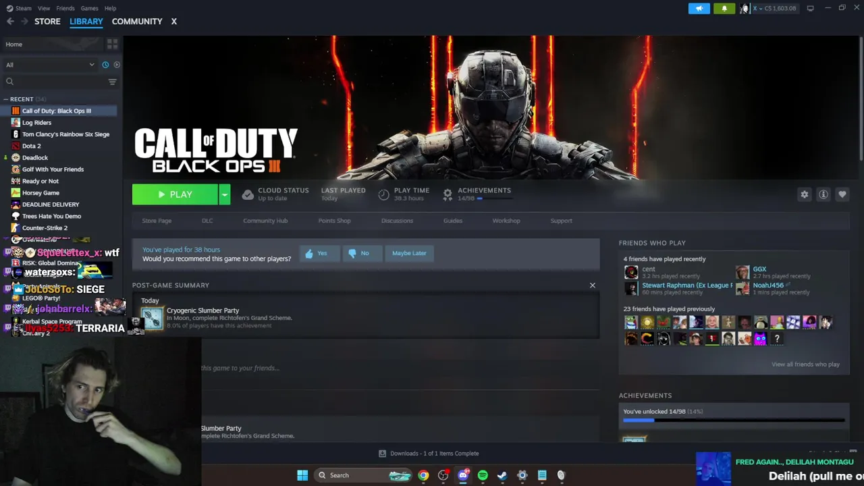
Task: Open friend cent's avatar
Action: (x=631, y=273)
